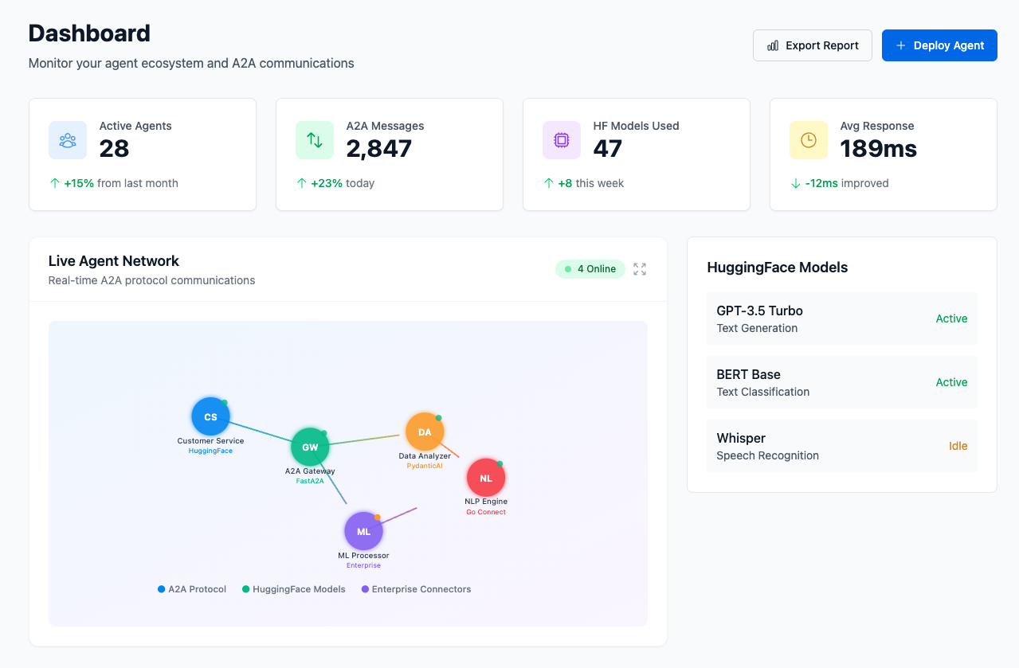1019x668 pixels.
Task: Click the Deploy Agent button
Action: click(939, 45)
